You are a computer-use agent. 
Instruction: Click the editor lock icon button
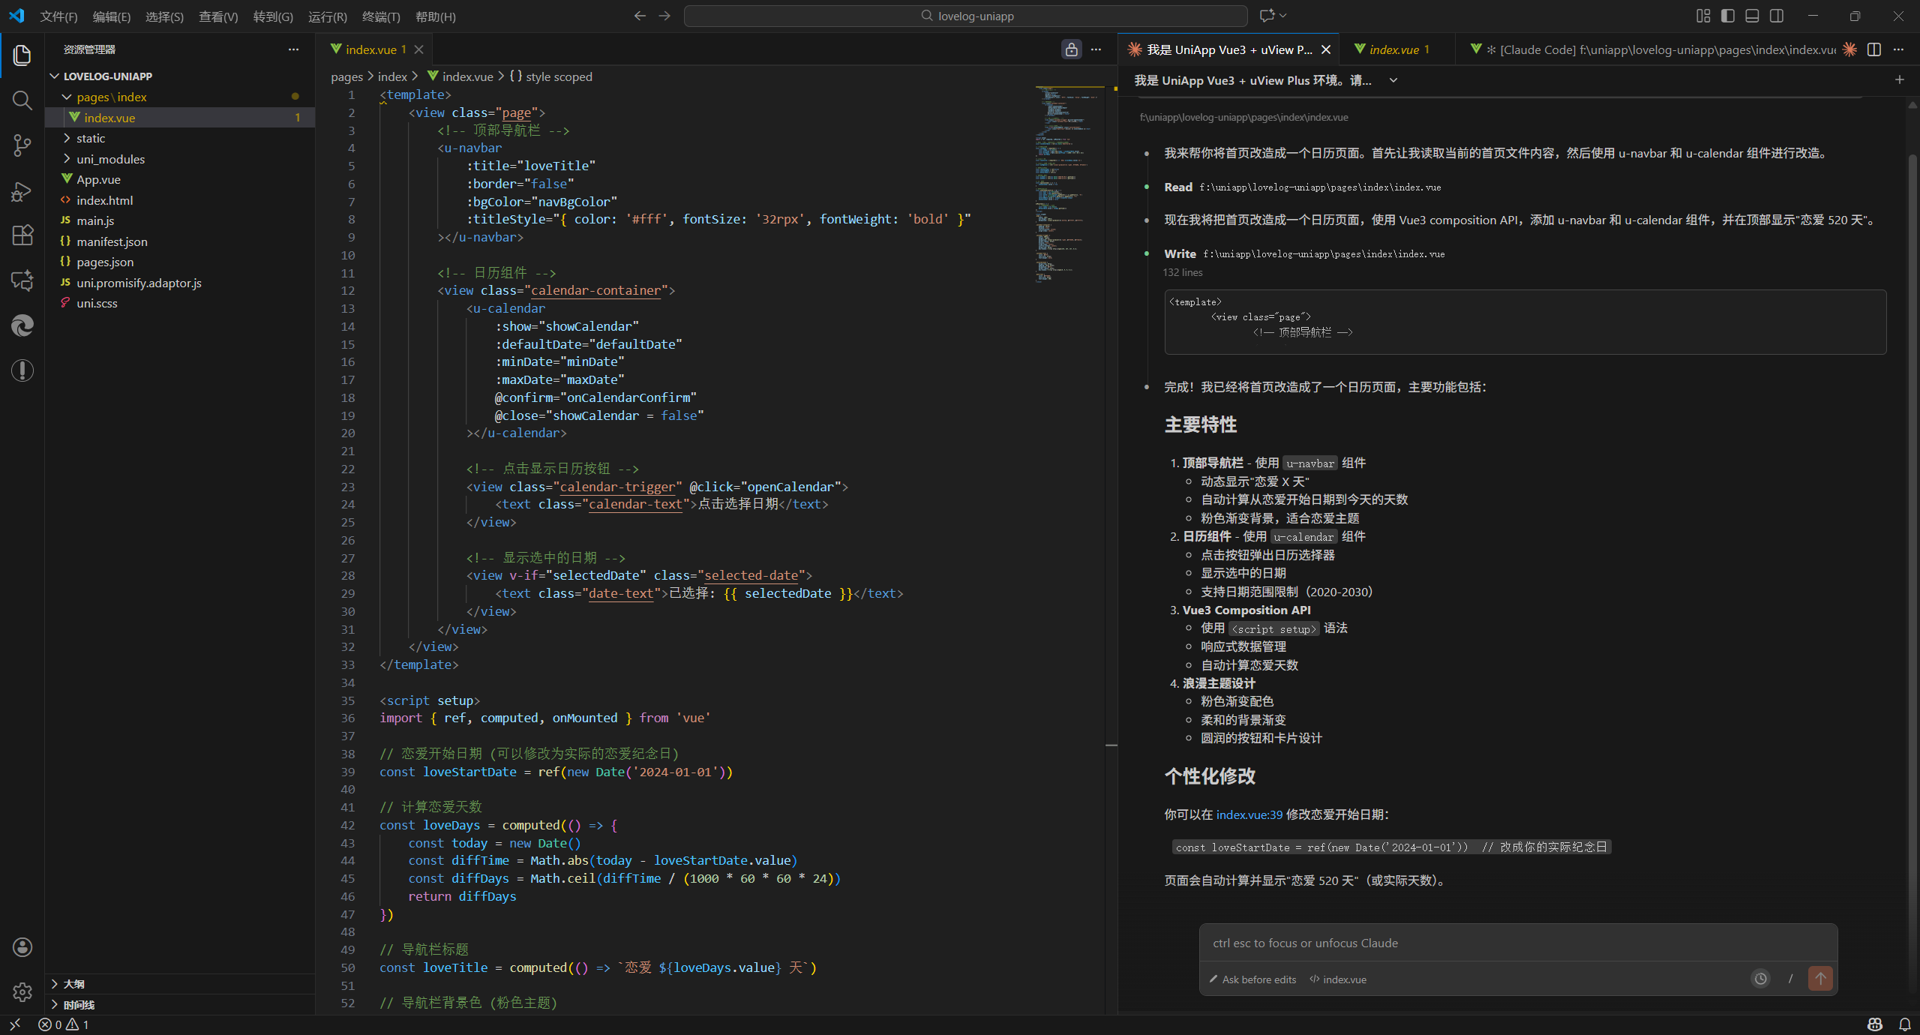click(x=1071, y=49)
